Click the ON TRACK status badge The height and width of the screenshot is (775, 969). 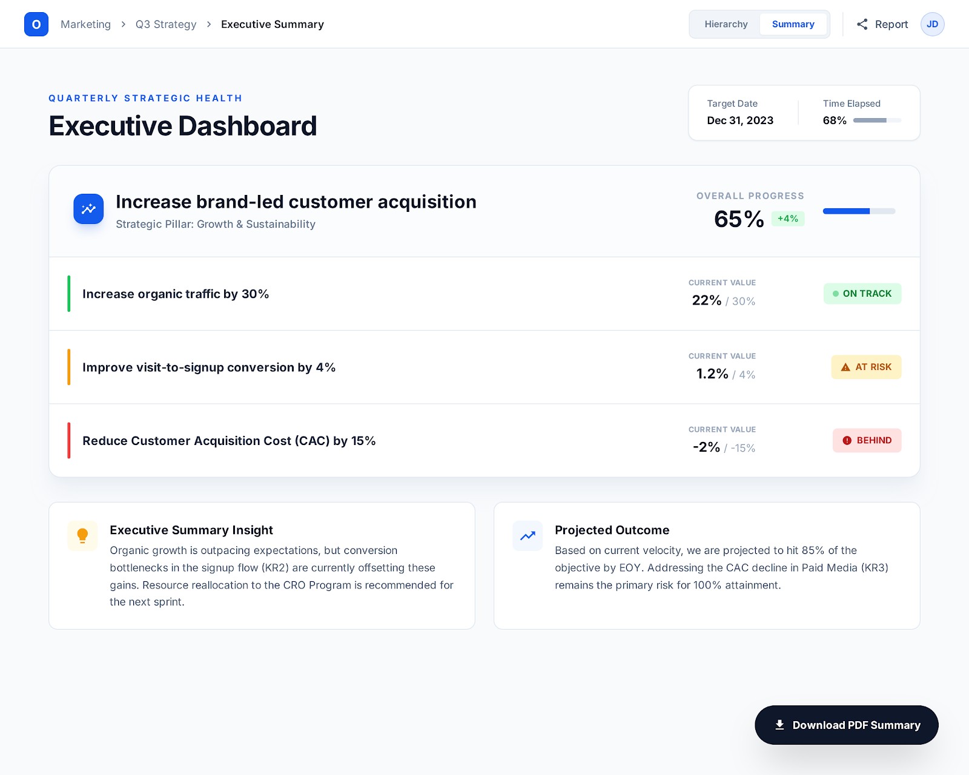862,294
